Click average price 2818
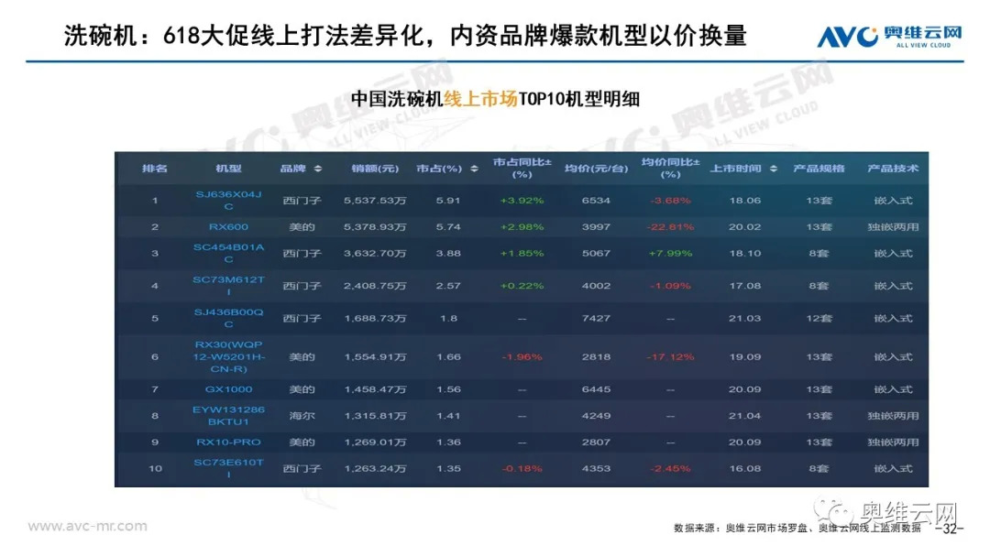 click(596, 357)
